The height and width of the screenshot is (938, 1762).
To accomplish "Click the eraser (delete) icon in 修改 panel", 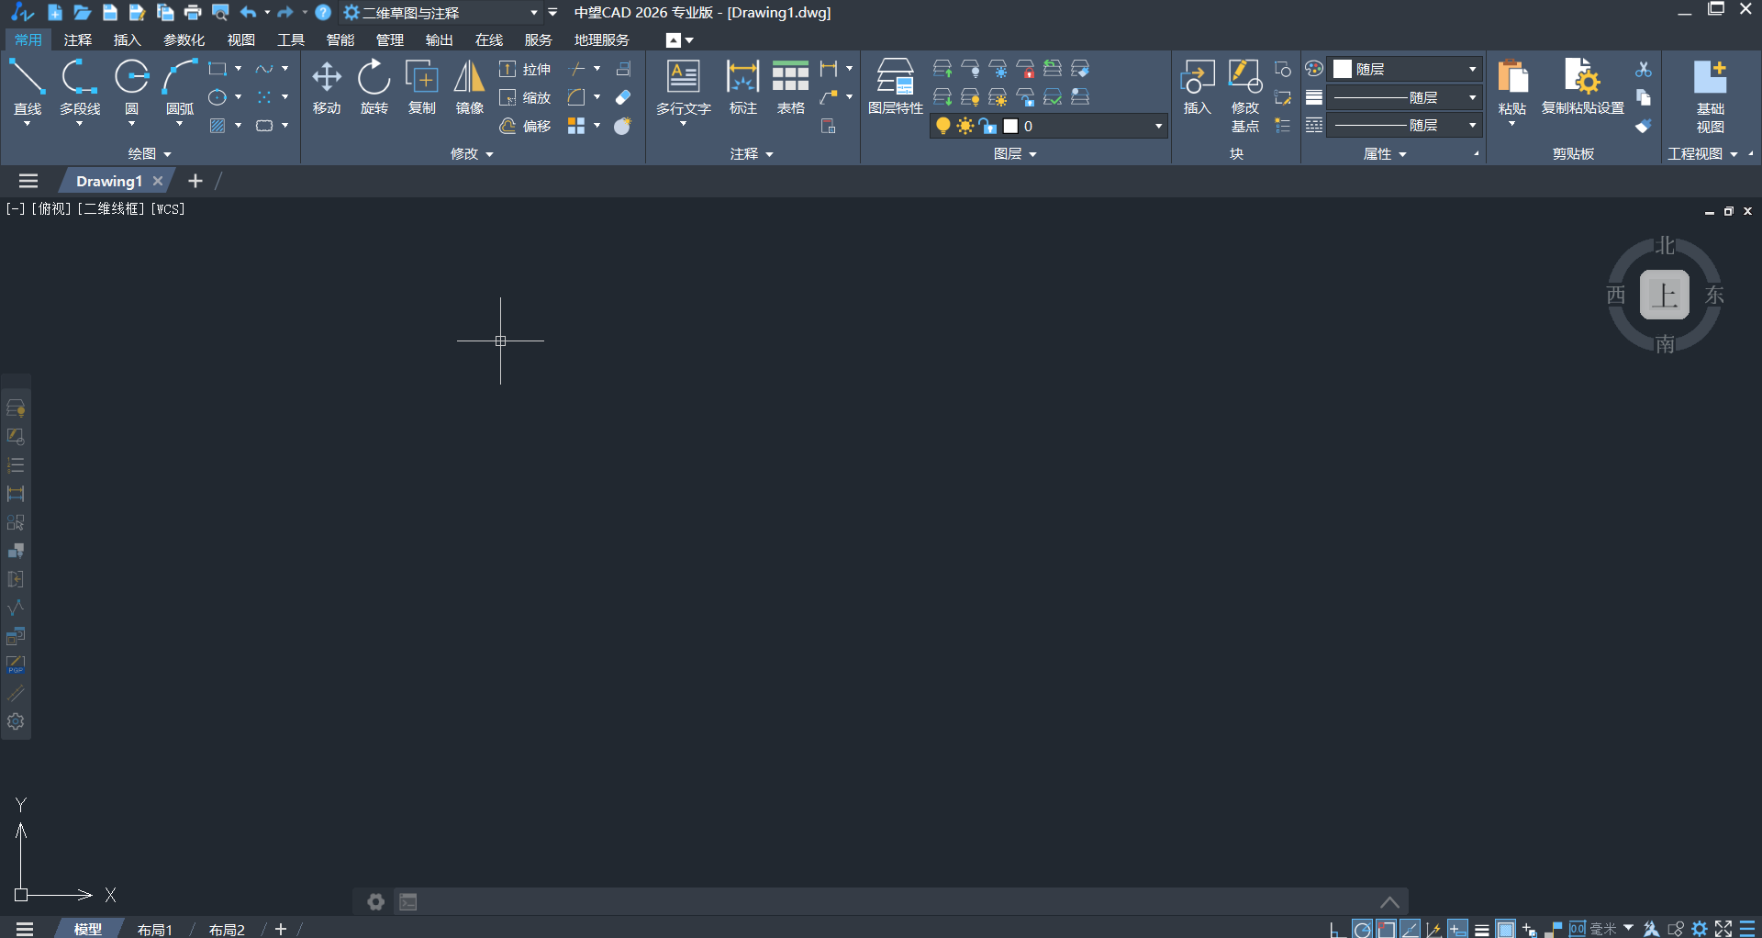I will (623, 97).
